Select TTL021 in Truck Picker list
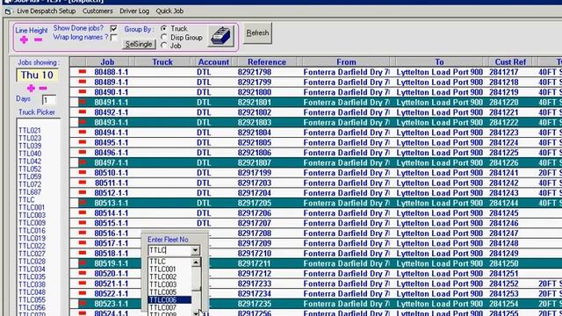 pyautogui.click(x=30, y=131)
